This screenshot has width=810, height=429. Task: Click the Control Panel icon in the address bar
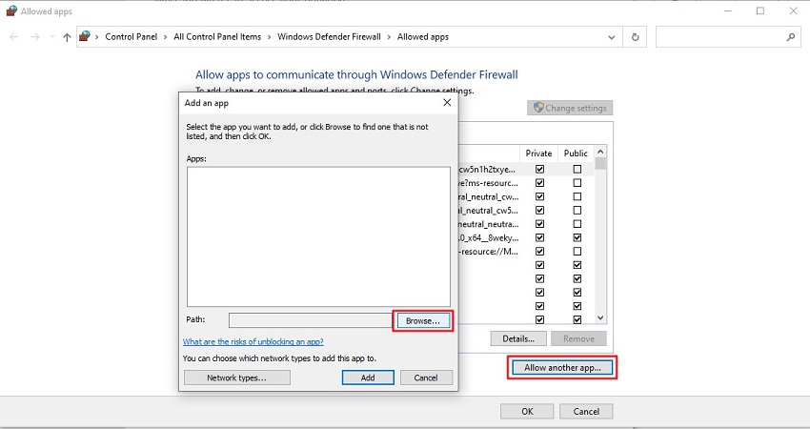85,37
